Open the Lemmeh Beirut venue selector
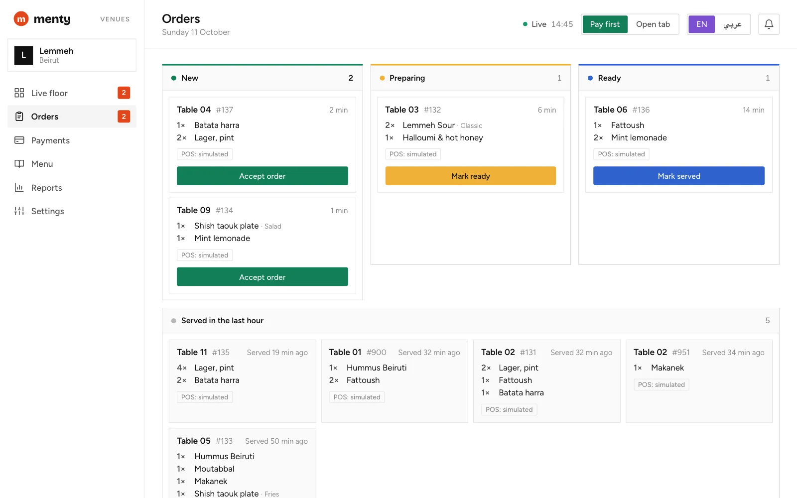Screen dimensions: 797x498 point(72,55)
